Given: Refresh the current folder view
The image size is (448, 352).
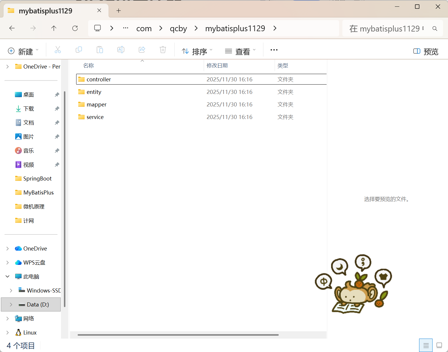Looking at the screenshot, I should pyautogui.click(x=75, y=28).
